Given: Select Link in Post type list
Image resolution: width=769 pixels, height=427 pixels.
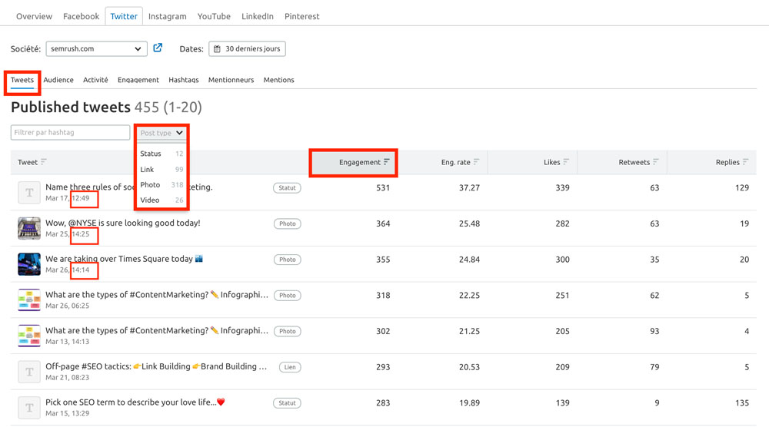Looking at the screenshot, I should click(x=161, y=170).
